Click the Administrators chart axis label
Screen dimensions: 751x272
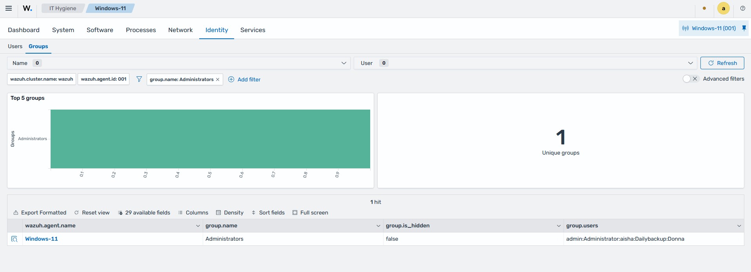click(33, 139)
